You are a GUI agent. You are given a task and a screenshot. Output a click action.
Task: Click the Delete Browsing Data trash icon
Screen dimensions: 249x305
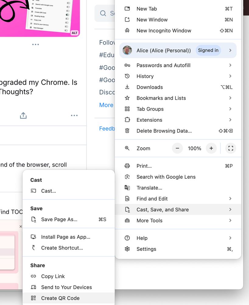click(127, 131)
